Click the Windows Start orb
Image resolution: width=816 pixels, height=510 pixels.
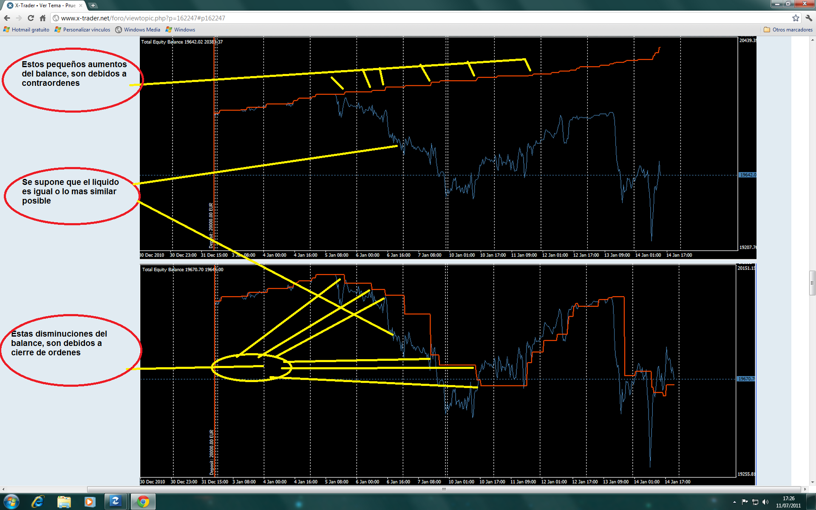[x=11, y=502]
